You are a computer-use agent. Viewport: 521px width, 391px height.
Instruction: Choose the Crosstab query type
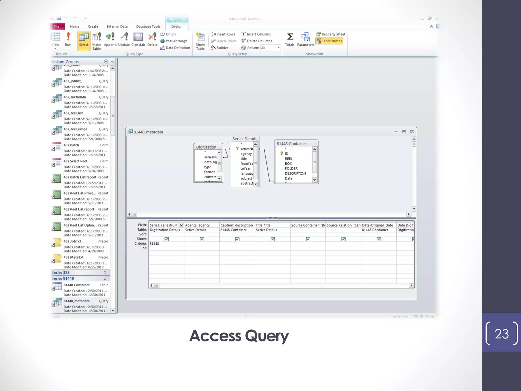(x=138, y=39)
